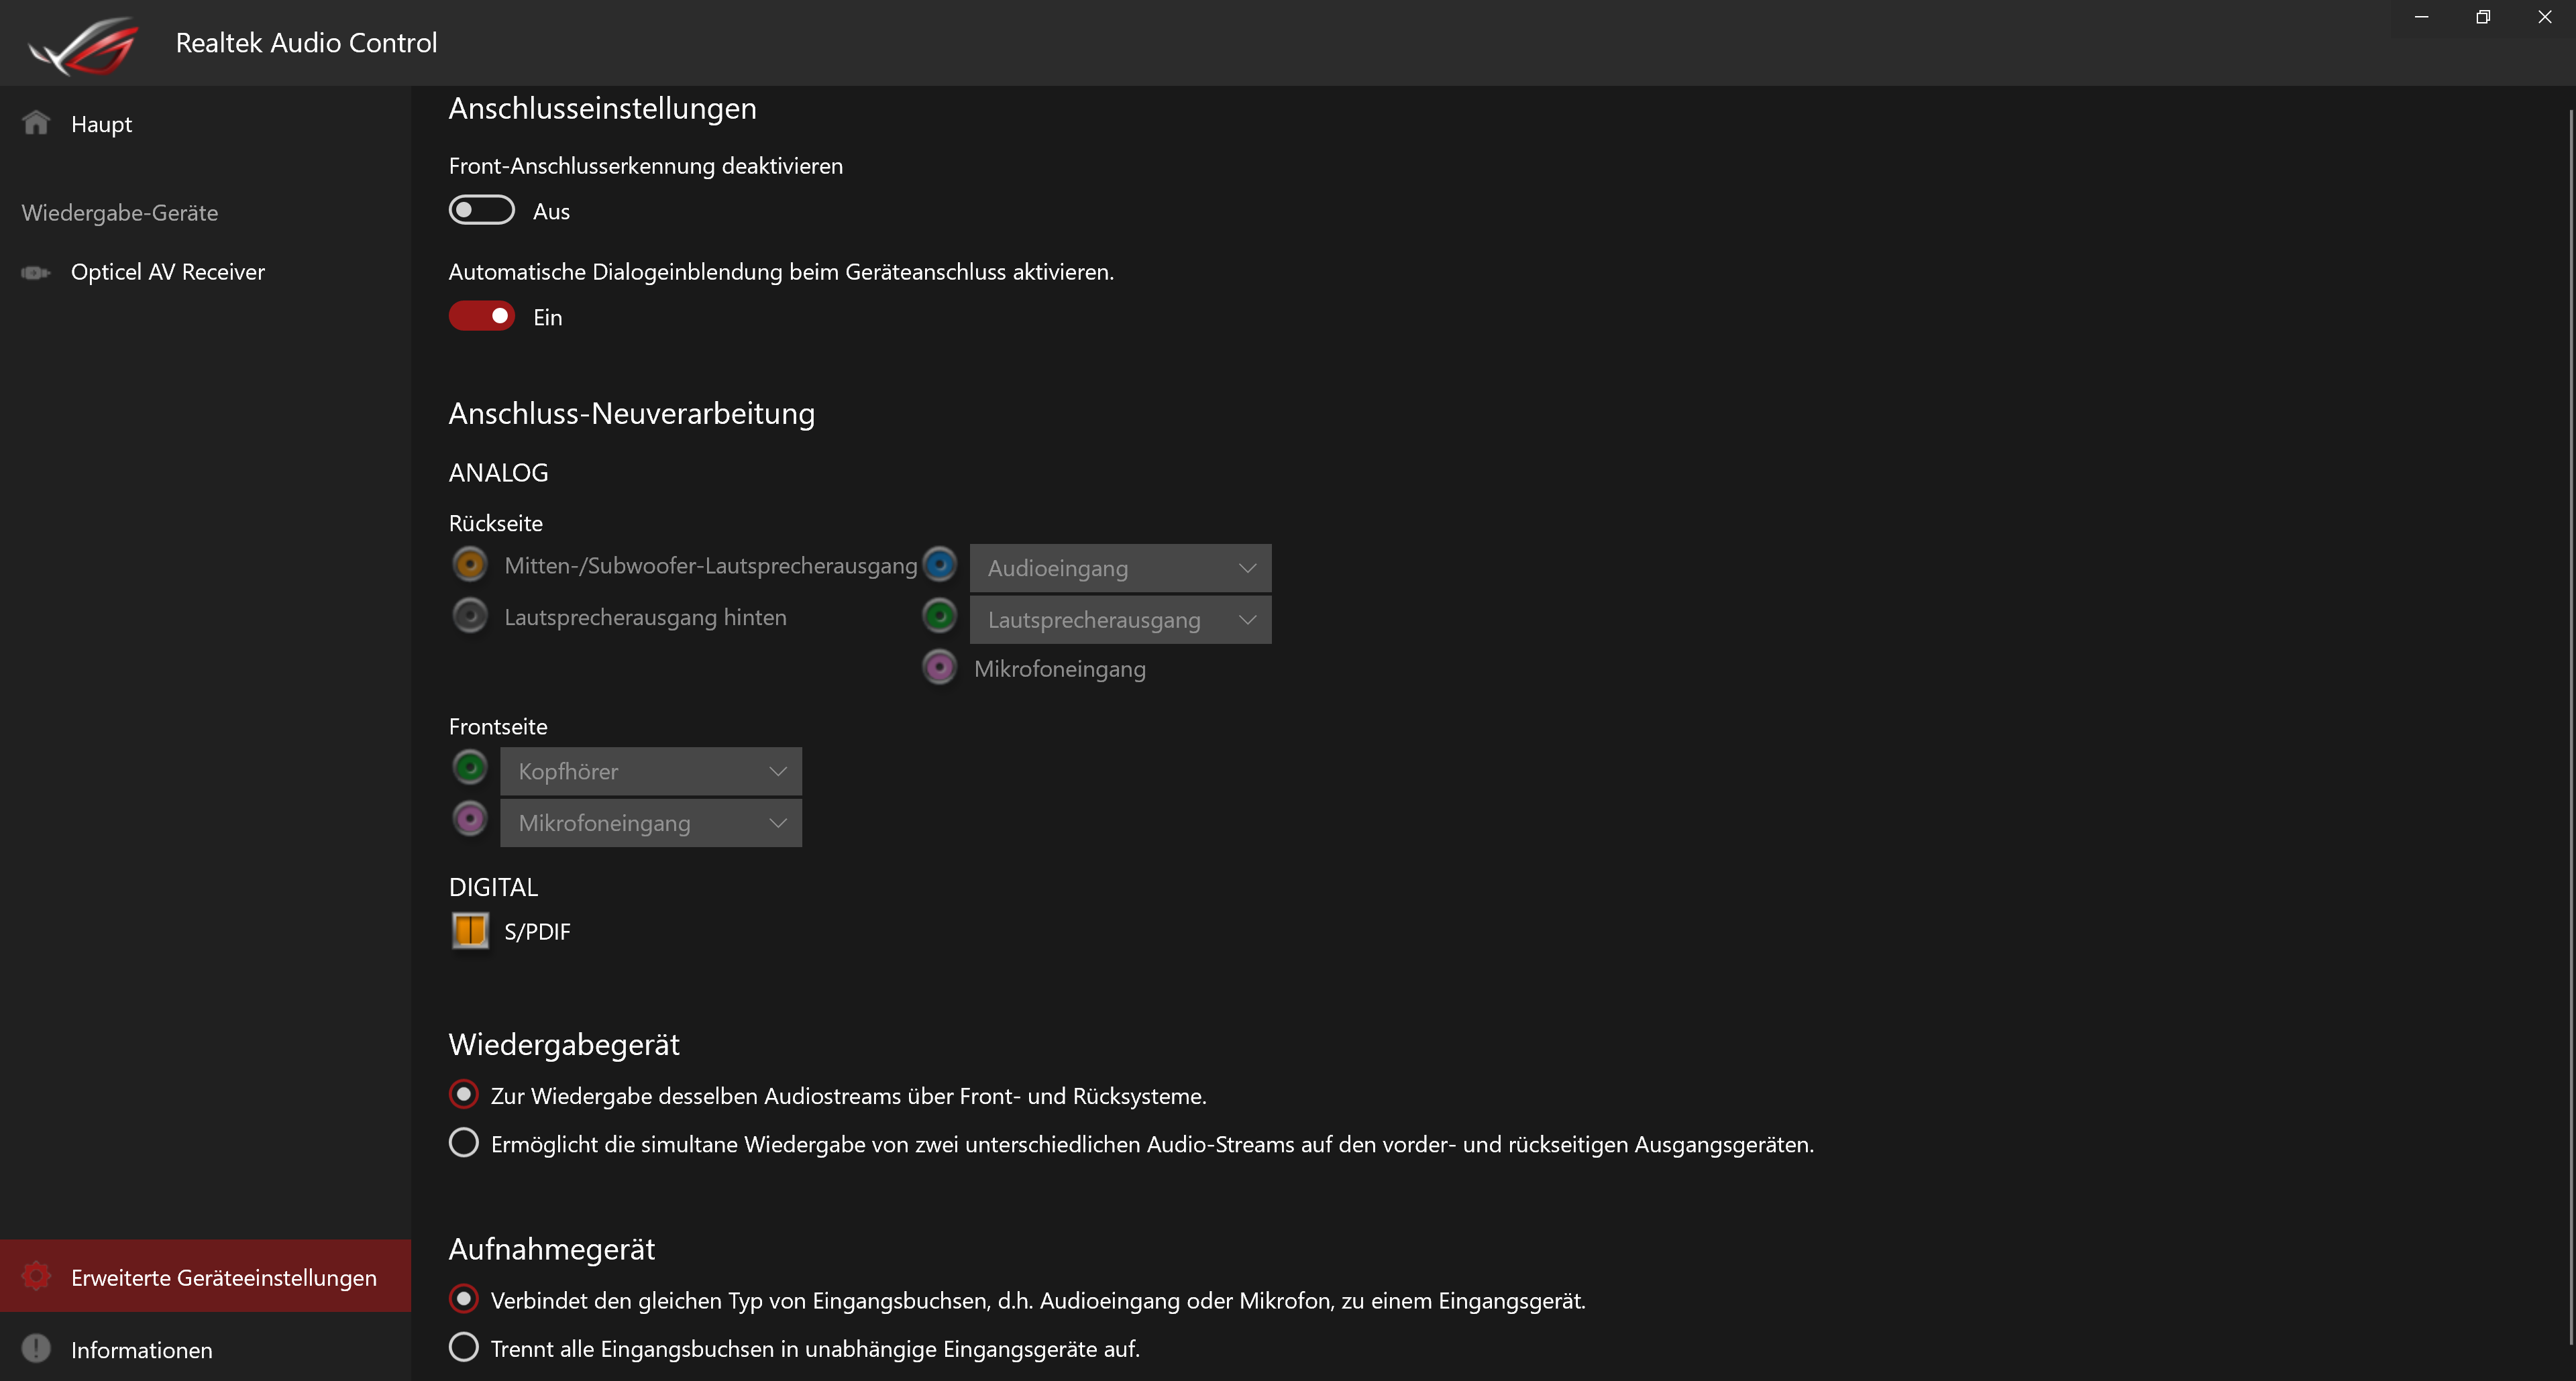
Task: Go to the Haupt page
Action: coord(101,124)
